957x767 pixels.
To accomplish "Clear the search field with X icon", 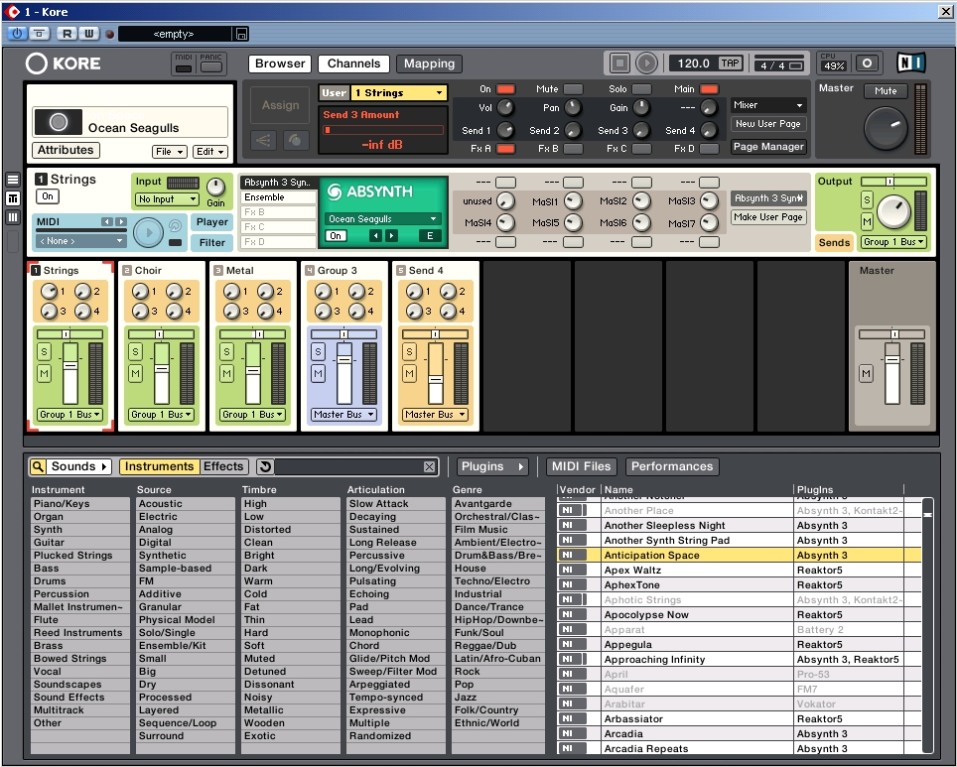I will point(429,466).
